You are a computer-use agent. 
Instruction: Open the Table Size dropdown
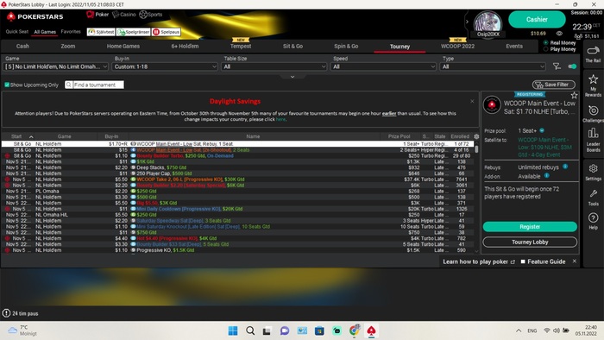pos(274,66)
